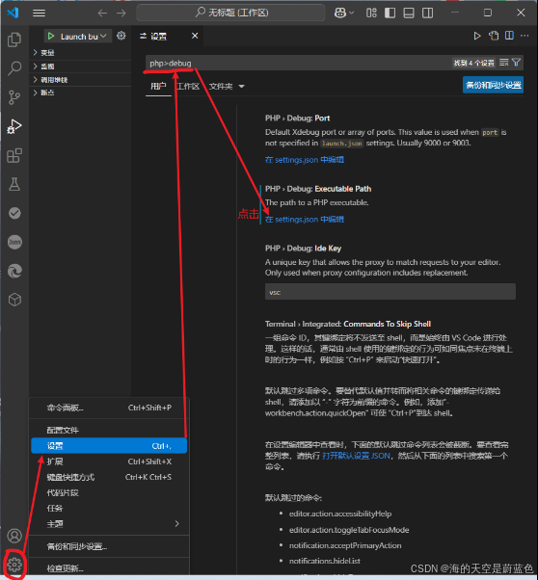Screen dimensions: 538x580
Task: Open the Explorer view in activity bar
Action: (x=14, y=40)
